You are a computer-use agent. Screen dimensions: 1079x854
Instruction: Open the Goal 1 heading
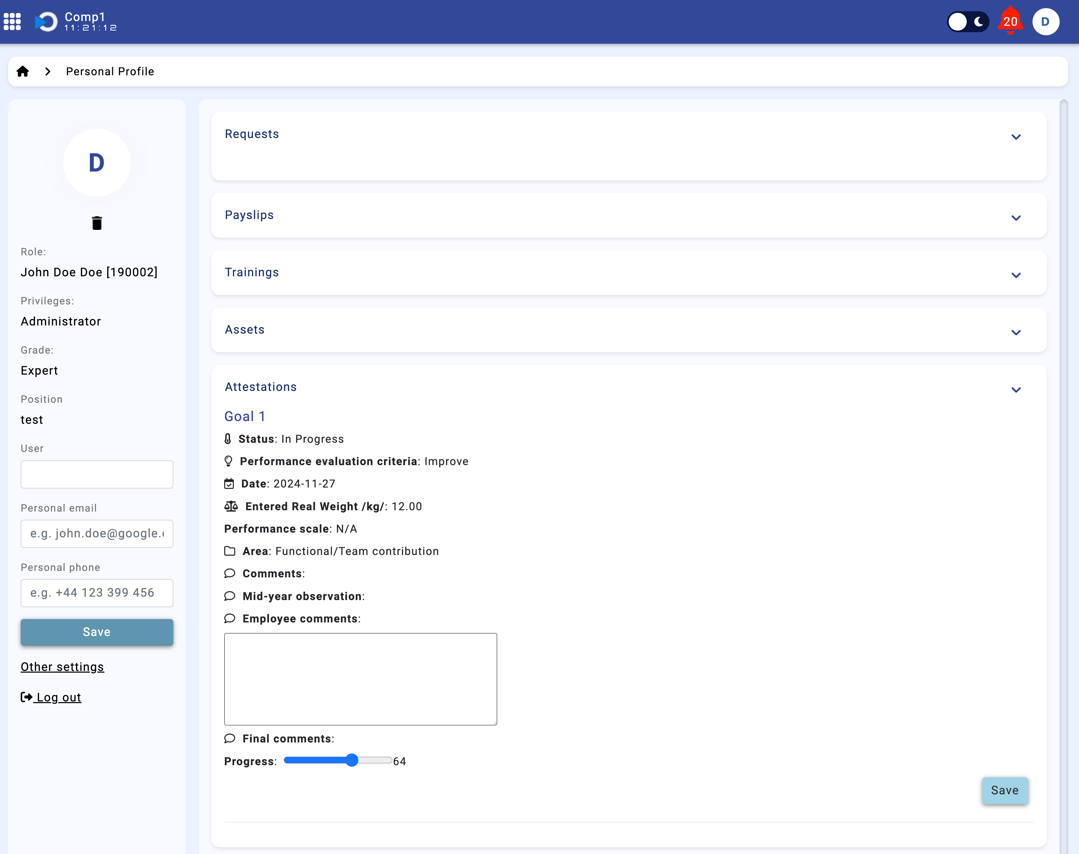(245, 416)
